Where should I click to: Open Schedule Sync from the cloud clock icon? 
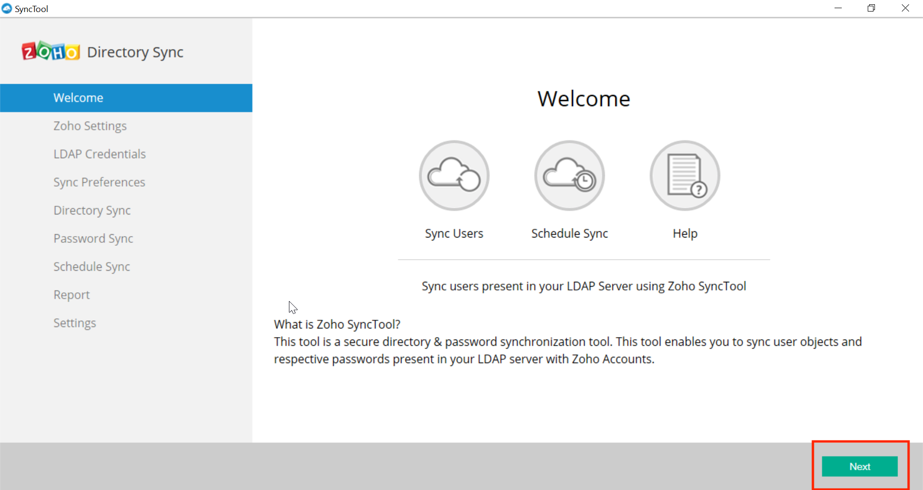tap(569, 176)
